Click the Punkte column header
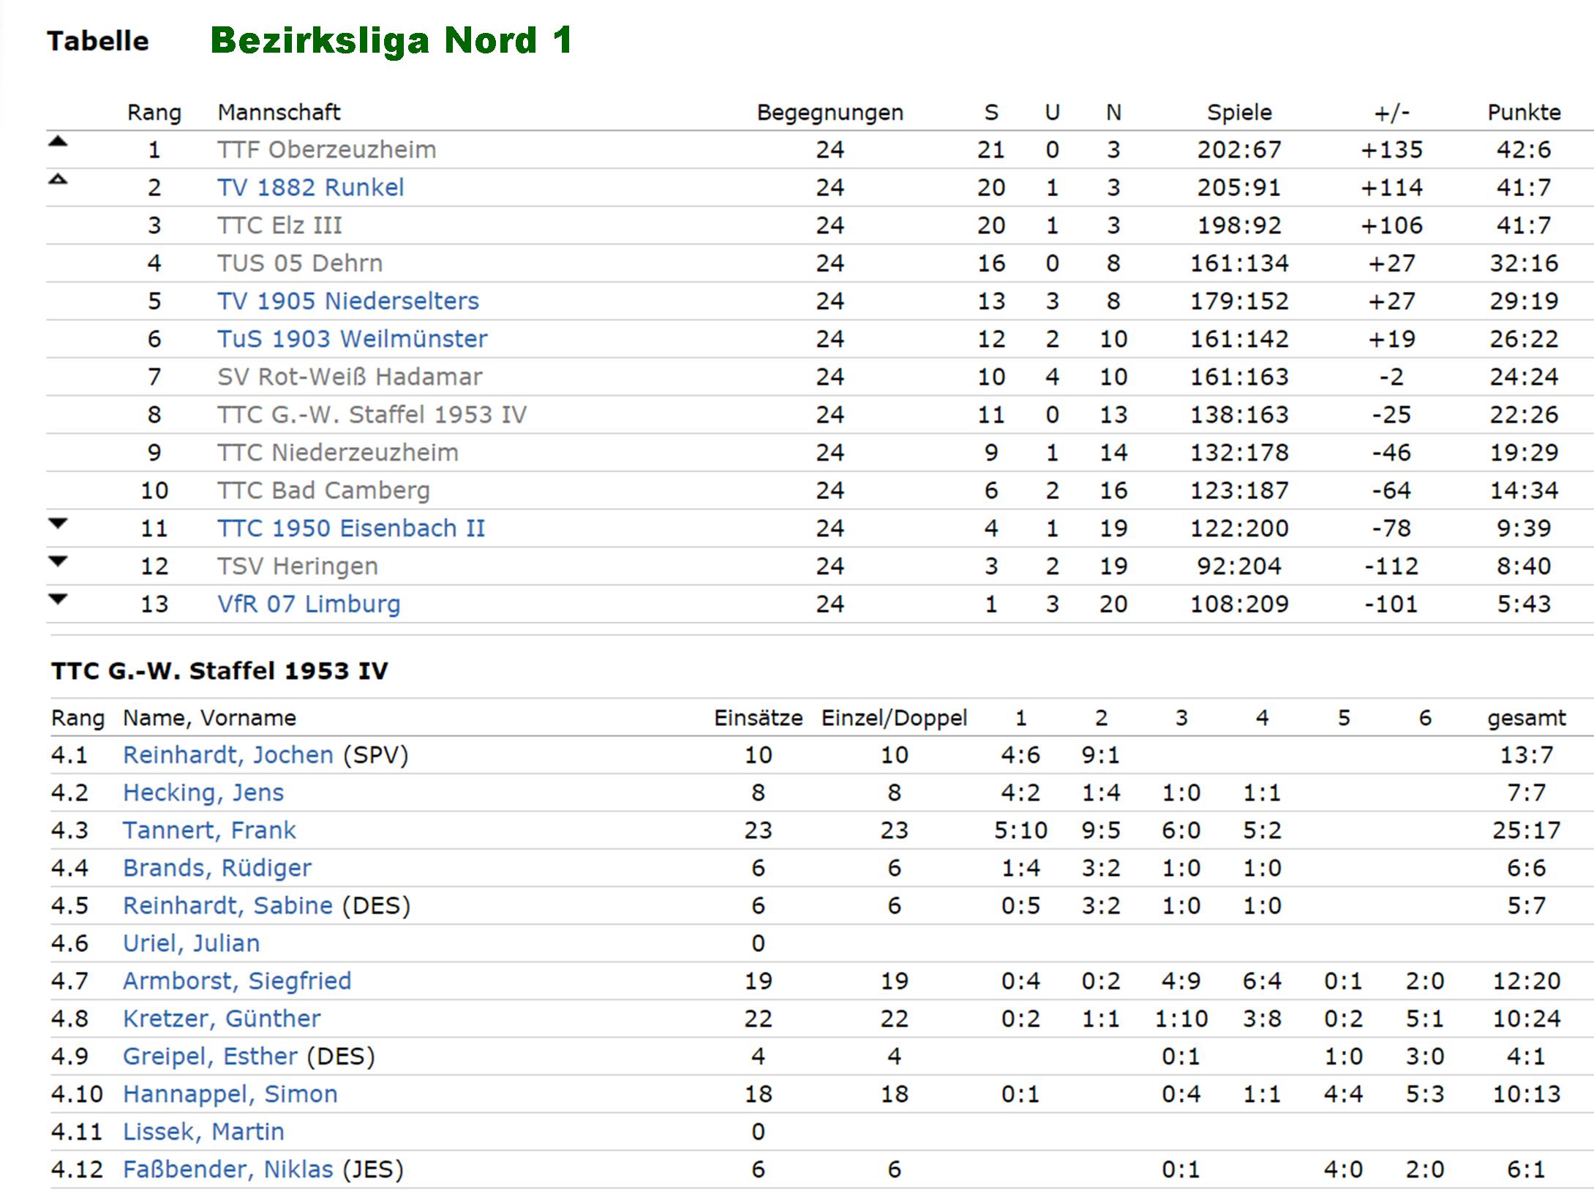 point(1524,113)
